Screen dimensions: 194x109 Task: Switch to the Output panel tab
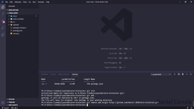53,74
